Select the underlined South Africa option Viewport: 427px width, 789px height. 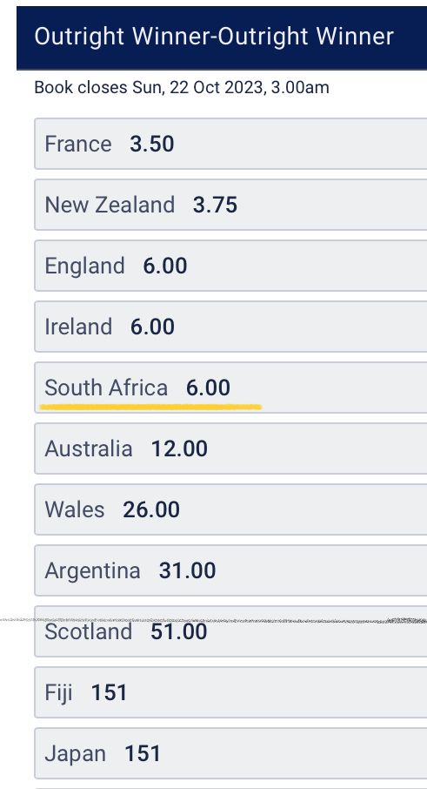point(230,388)
